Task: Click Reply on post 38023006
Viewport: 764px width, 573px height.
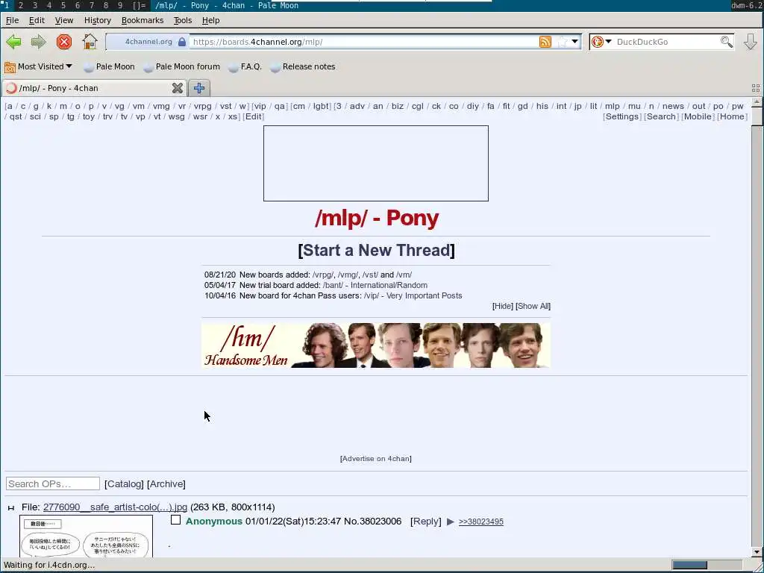Action: click(x=426, y=522)
